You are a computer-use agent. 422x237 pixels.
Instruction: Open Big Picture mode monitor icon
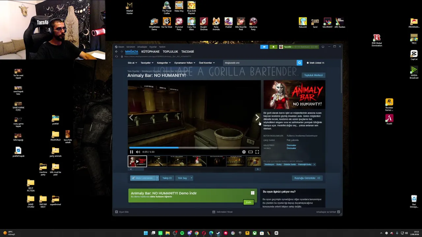[323, 47]
